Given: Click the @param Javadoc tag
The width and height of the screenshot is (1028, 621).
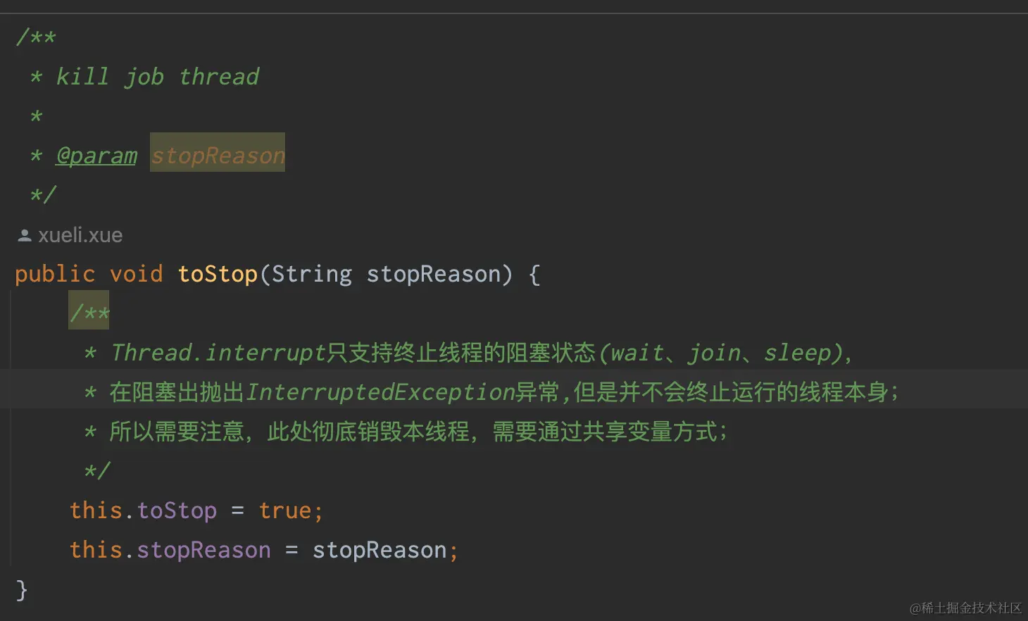Looking at the screenshot, I should (96, 156).
